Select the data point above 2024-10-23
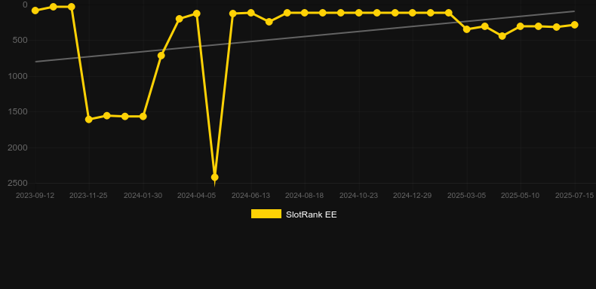 click(x=358, y=13)
